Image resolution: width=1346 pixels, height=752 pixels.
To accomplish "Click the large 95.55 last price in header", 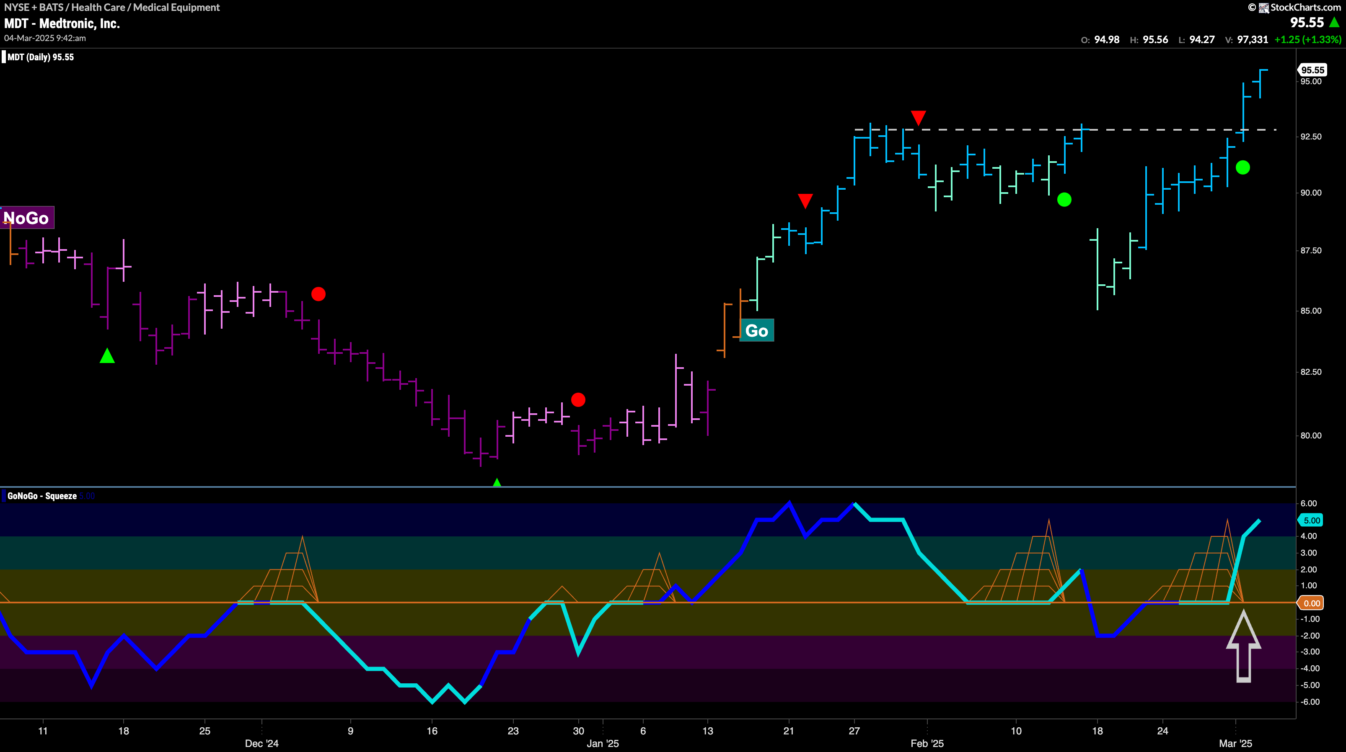I will (1307, 23).
